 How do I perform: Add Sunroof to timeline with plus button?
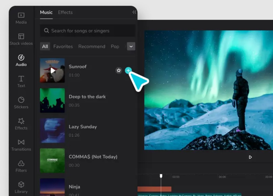point(128,70)
